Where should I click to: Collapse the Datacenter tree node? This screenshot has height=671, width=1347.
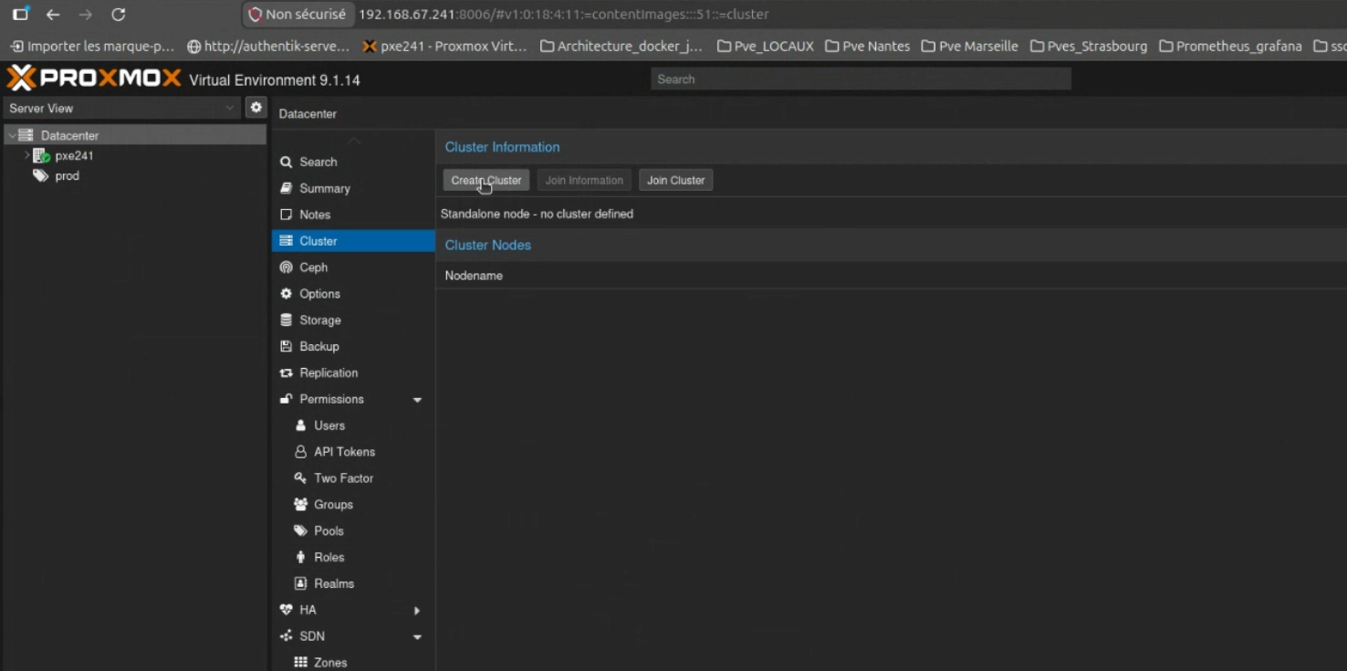pos(11,135)
